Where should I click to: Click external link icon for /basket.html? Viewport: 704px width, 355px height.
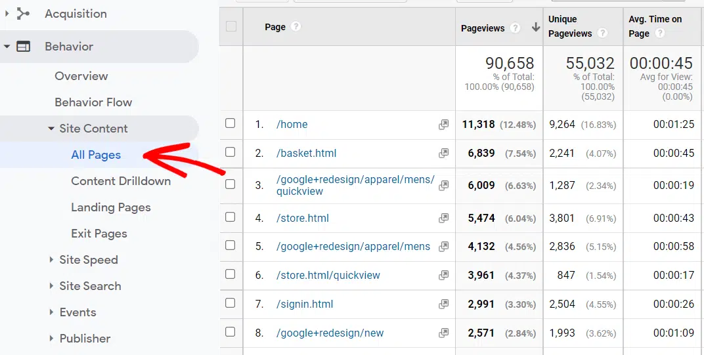coord(444,154)
